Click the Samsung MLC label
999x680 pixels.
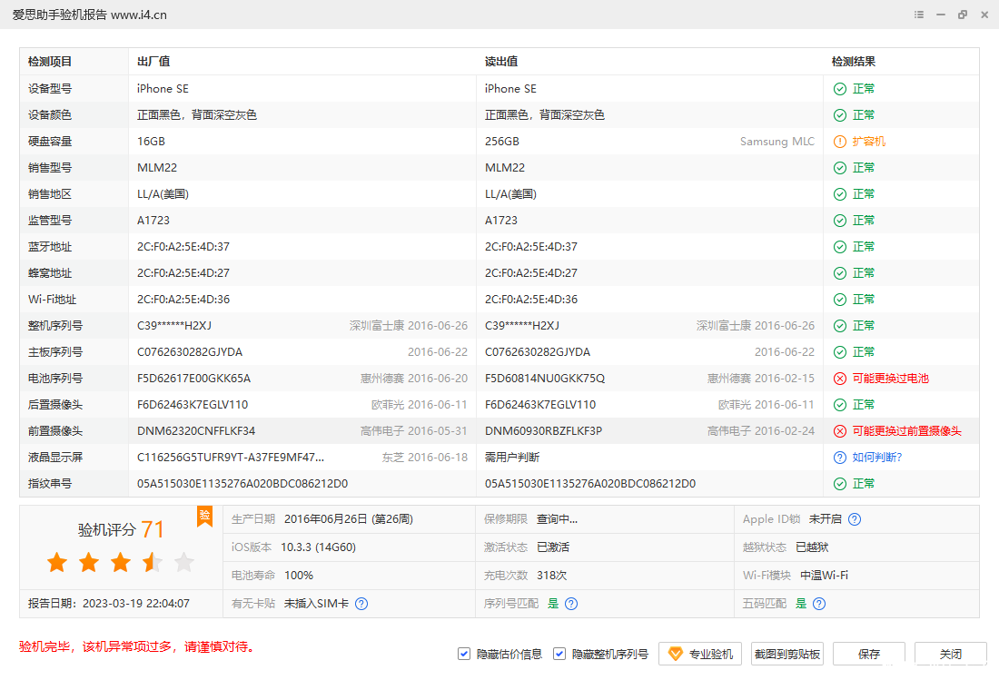click(777, 142)
